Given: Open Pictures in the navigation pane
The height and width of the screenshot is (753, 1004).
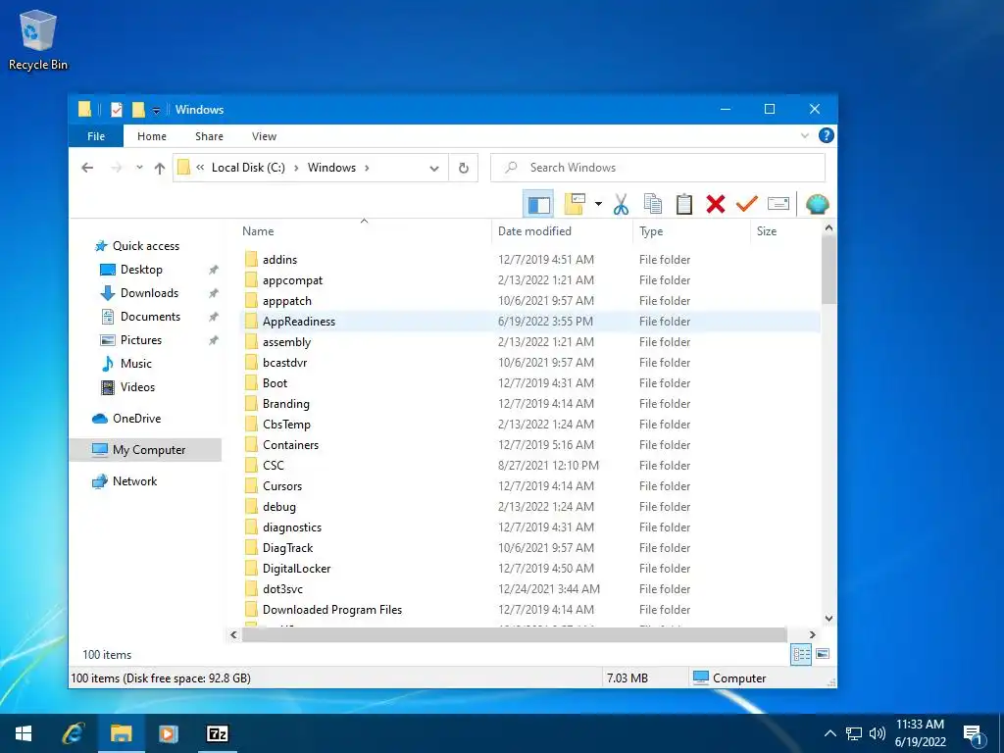Looking at the screenshot, I should point(141,340).
